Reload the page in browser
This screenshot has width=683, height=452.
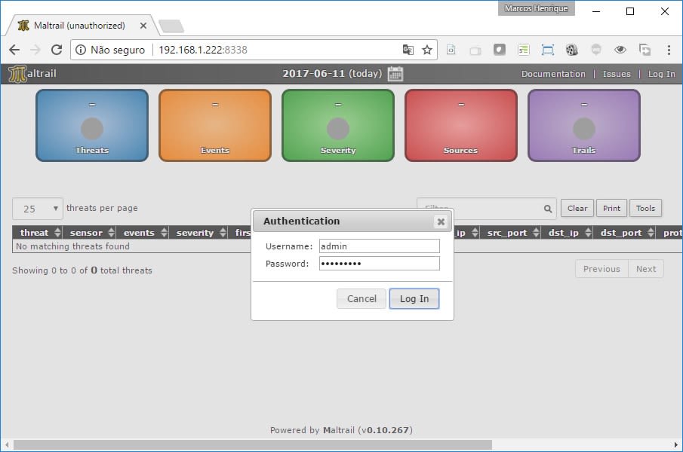[x=57, y=50]
